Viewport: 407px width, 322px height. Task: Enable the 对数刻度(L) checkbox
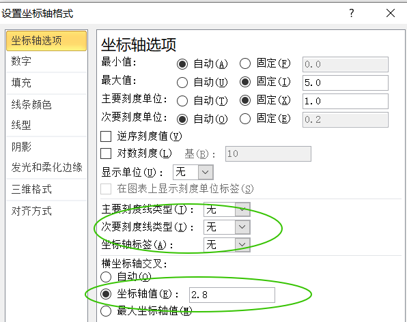(106, 153)
